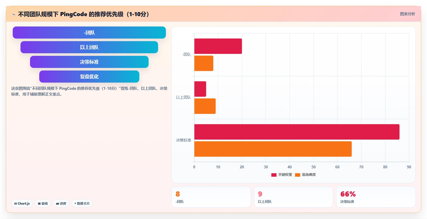Image resolution: width=427 pixels, height=219 pixels.
Task: Click the red 关键权重 bar for 决策标准
Action: [297, 132]
